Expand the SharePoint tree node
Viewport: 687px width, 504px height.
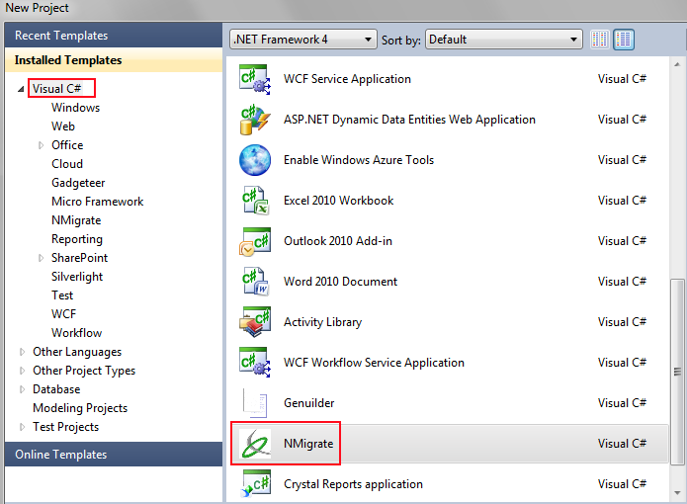pos(41,258)
